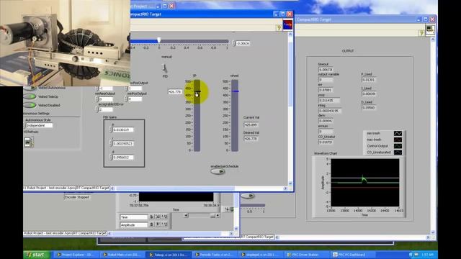461x259 pixels.
Task: Click the min tresh plot legend icon
Action: tap(398, 133)
